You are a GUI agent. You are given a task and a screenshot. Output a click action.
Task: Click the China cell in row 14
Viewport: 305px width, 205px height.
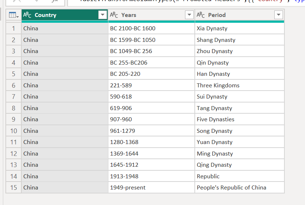point(65,176)
